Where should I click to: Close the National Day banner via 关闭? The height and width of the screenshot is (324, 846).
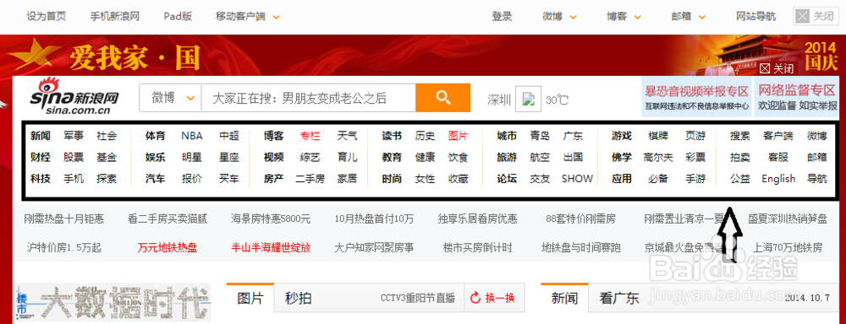click(x=777, y=69)
